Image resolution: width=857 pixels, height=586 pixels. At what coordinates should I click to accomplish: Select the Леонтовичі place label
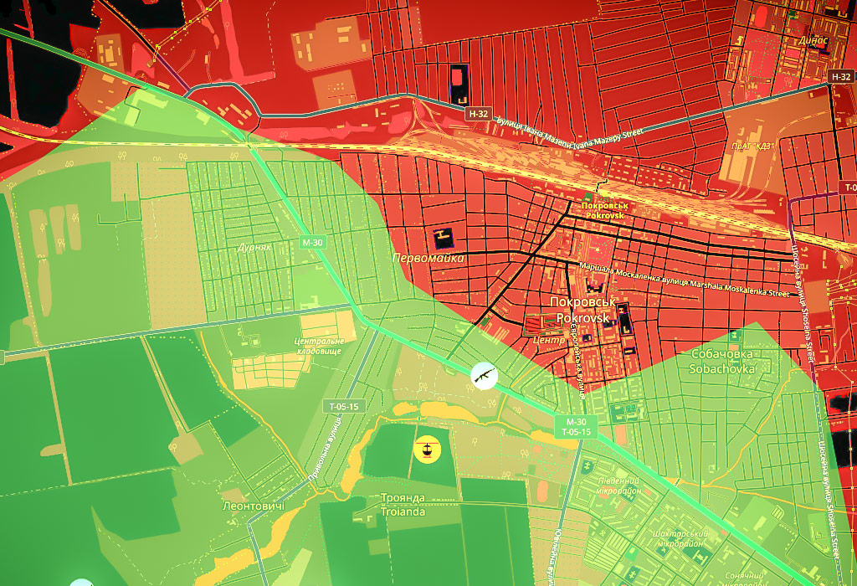(254, 506)
